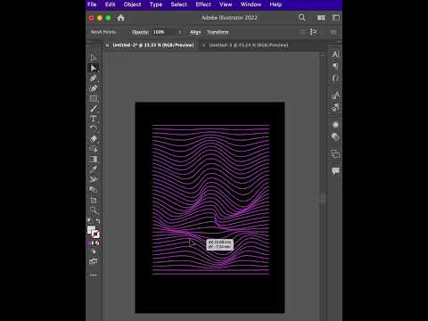Select the Pen tool

tap(94, 78)
